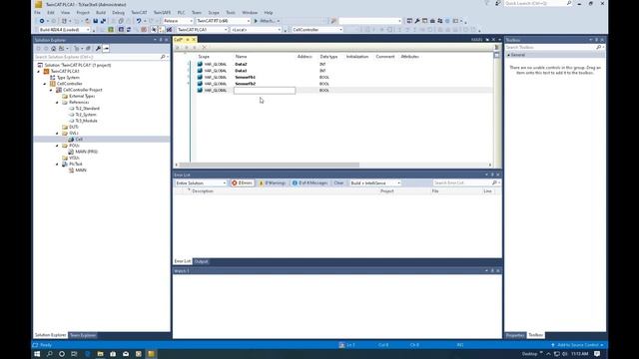
Task: Click the feedback icon beside Quick Launch
Action: coord(497,3)
